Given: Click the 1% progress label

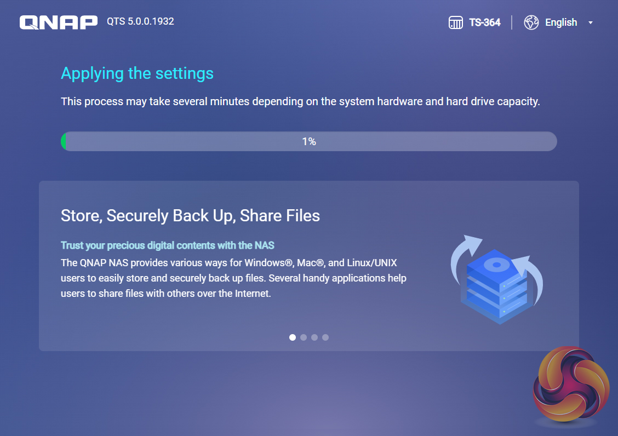Looking at the screenshot, I should (x=309, y=141).
